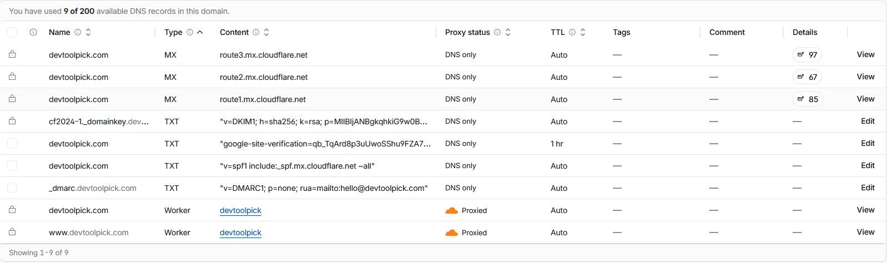The height and width of the screenshot is (263, 887).
Task: Click the Details column header
Action: click(805, 32)
